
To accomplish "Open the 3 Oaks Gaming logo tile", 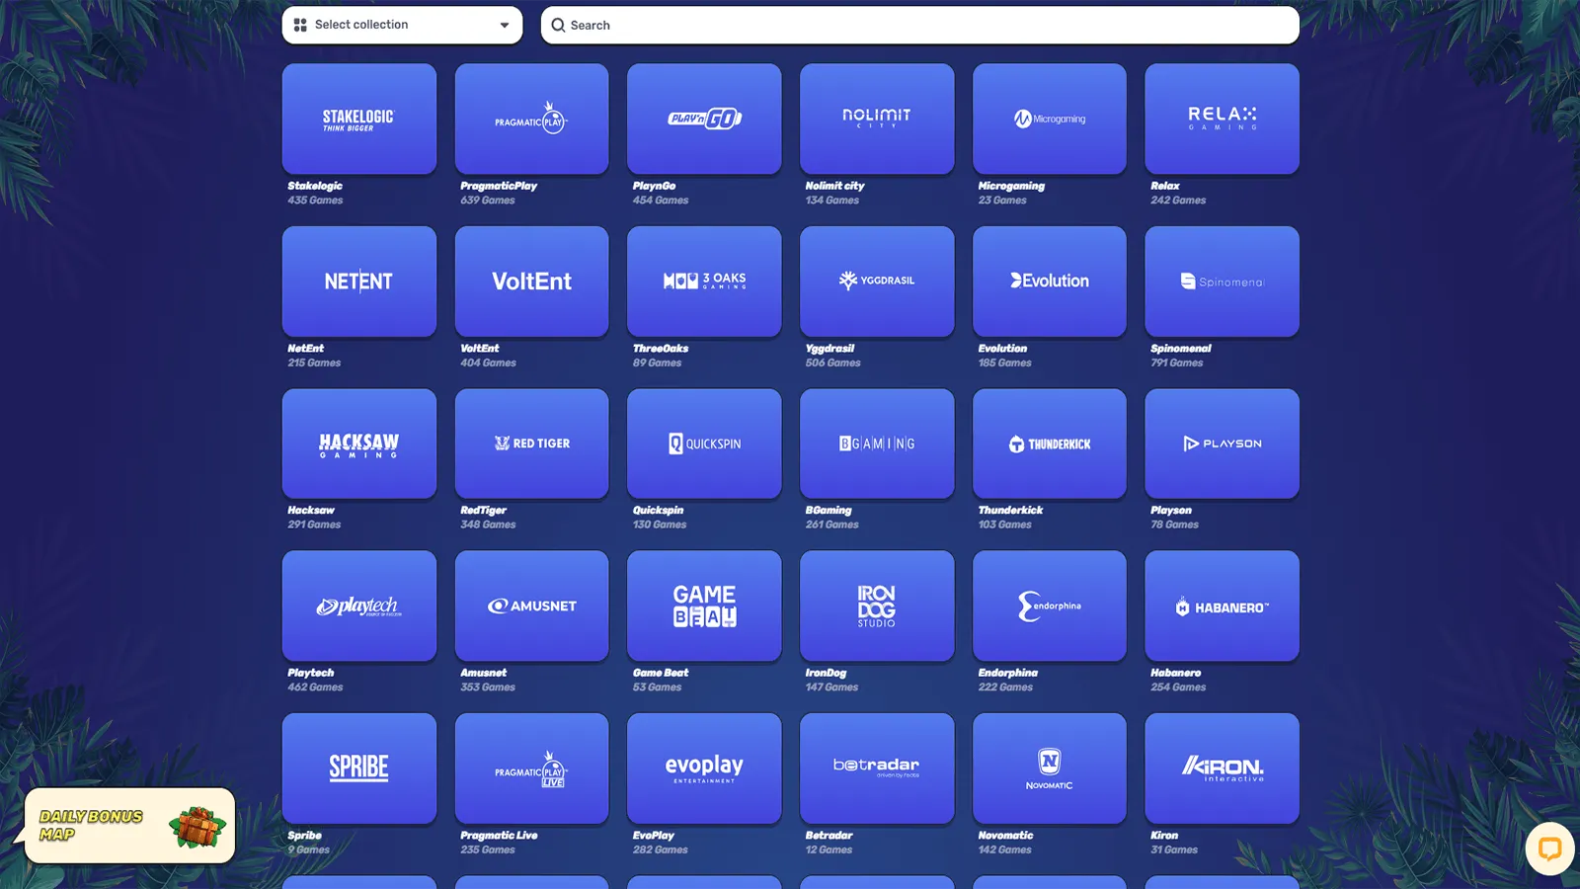I will click(704, 282).
